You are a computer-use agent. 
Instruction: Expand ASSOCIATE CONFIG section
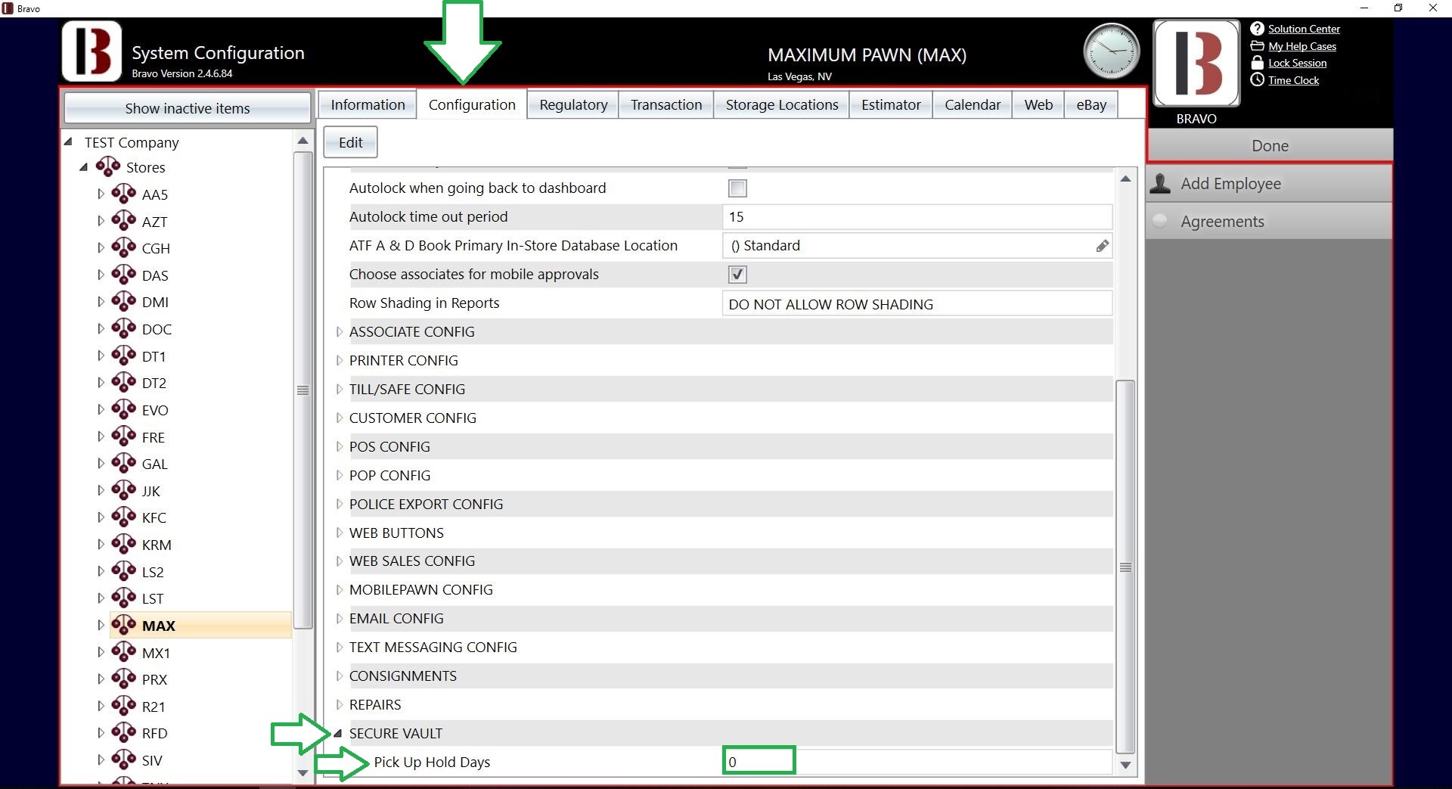tap(340, 331)
